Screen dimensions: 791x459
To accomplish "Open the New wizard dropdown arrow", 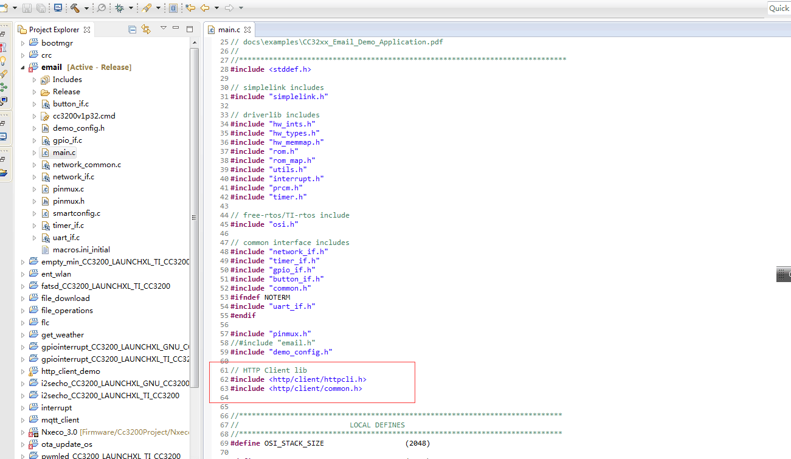I will pos(15,8).
